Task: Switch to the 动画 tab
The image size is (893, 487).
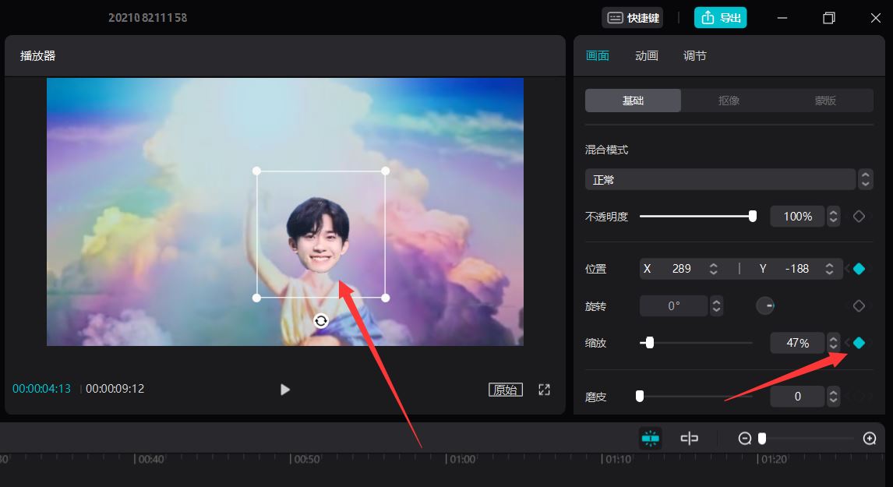Action: tap(647, 56)
